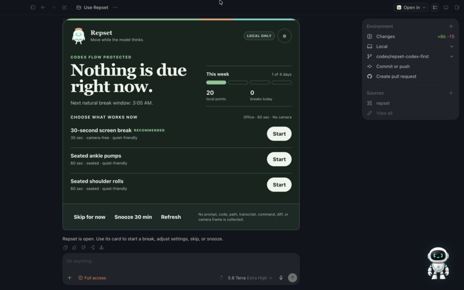Open Changes in the Environment panel
The image size is (464, 290).
pos(410,36)
